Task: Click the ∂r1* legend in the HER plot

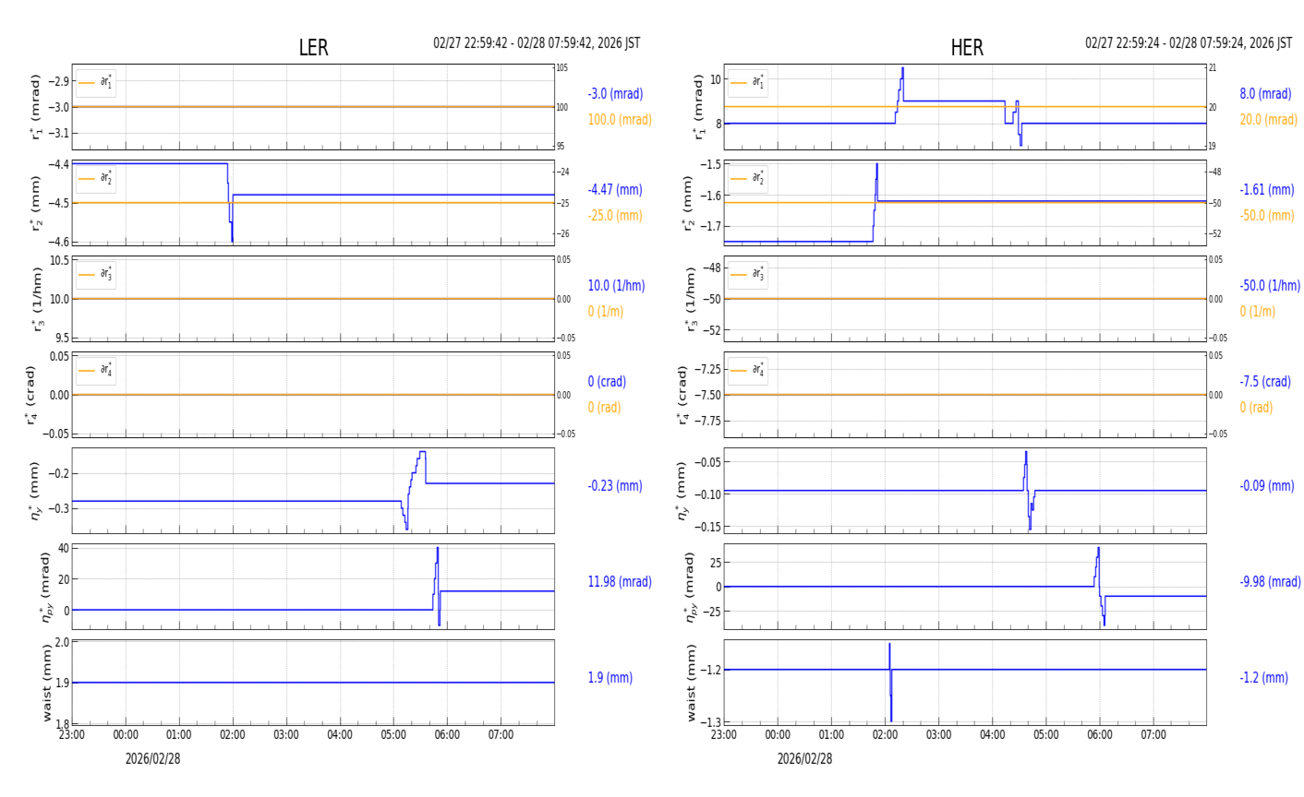Action: coord(748,83)
